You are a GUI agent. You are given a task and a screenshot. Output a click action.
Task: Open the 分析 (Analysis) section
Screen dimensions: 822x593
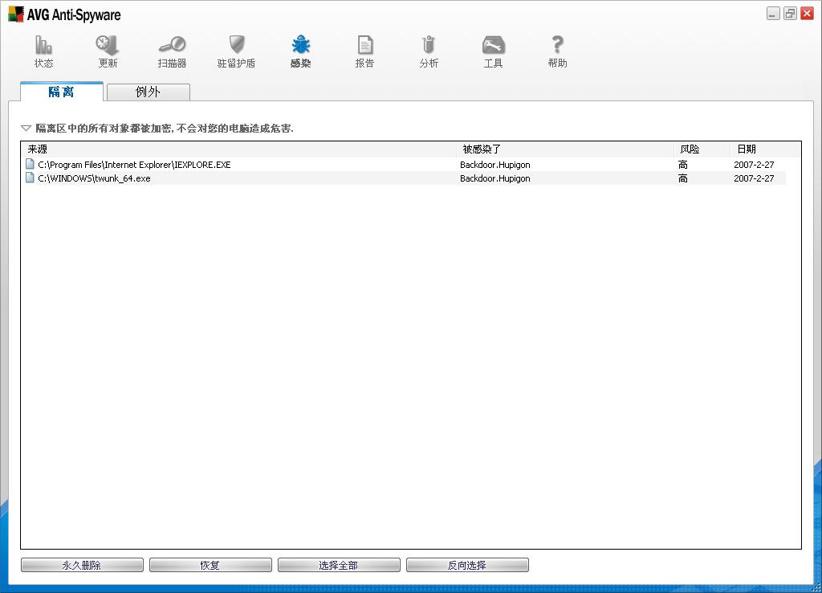(429, 51)
